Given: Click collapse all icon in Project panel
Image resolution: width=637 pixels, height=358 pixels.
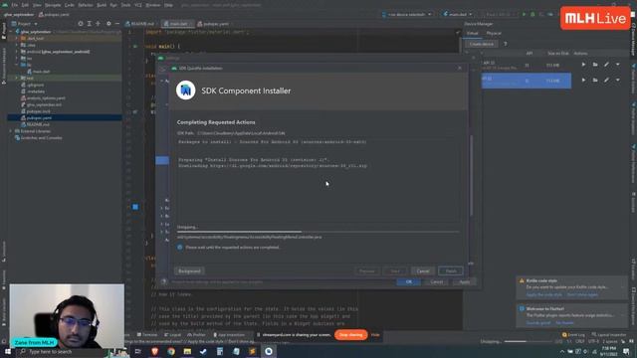Looking at the screenshot, I should 98,24.
